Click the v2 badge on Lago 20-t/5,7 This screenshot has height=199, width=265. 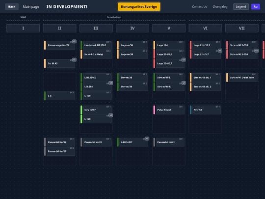(x=184, y=60)
